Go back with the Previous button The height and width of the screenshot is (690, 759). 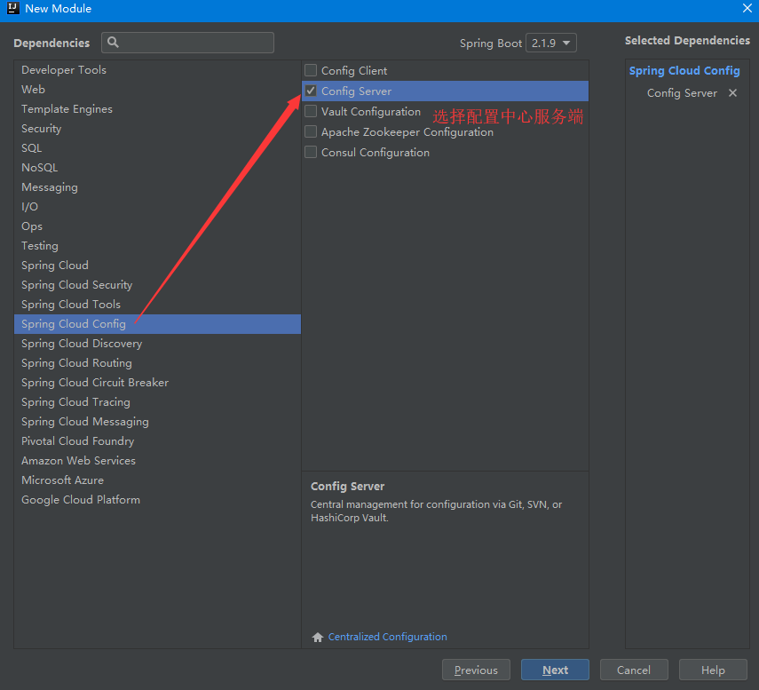(476, 670)
